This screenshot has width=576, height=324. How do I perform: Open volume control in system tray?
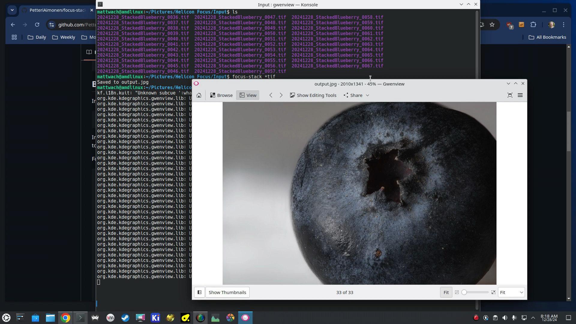505,318
